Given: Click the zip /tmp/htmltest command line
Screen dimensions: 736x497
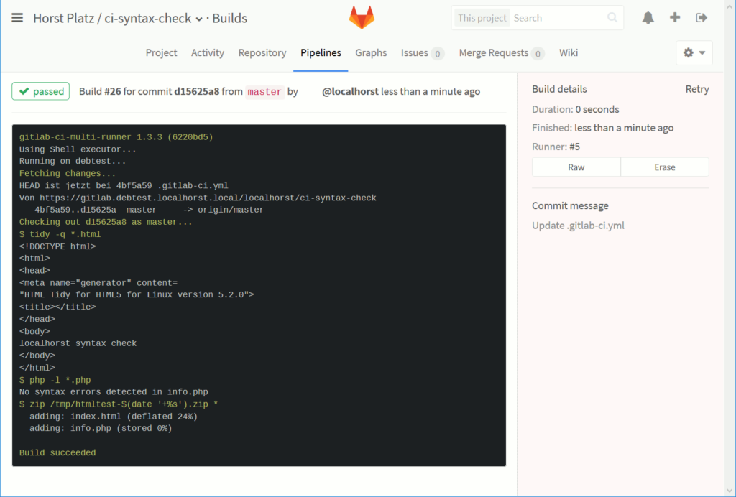Looking at the screenshot, I should click(x=119, y=404).
